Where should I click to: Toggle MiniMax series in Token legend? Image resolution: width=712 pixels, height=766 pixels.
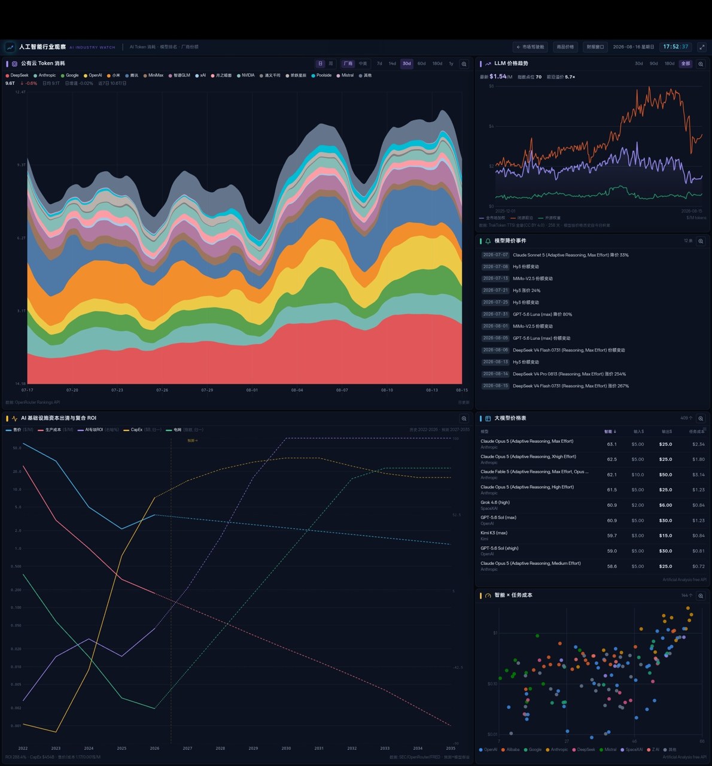pos(153,75)
